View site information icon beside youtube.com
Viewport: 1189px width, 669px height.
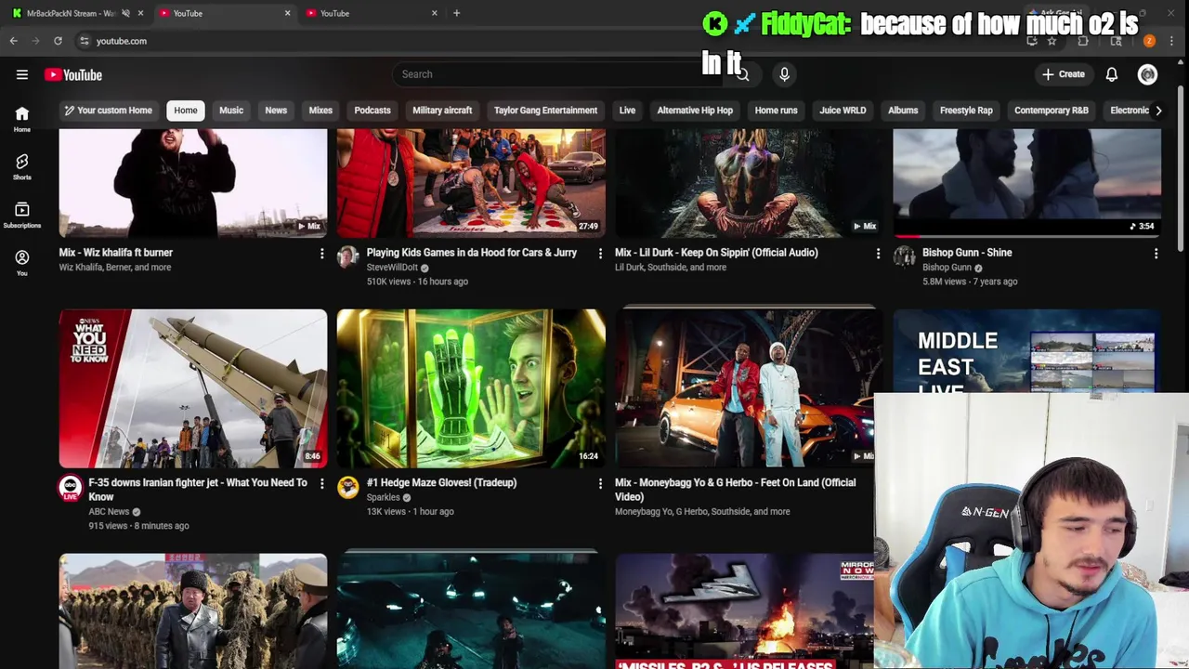pyautogui.click(x=85, y=41)
